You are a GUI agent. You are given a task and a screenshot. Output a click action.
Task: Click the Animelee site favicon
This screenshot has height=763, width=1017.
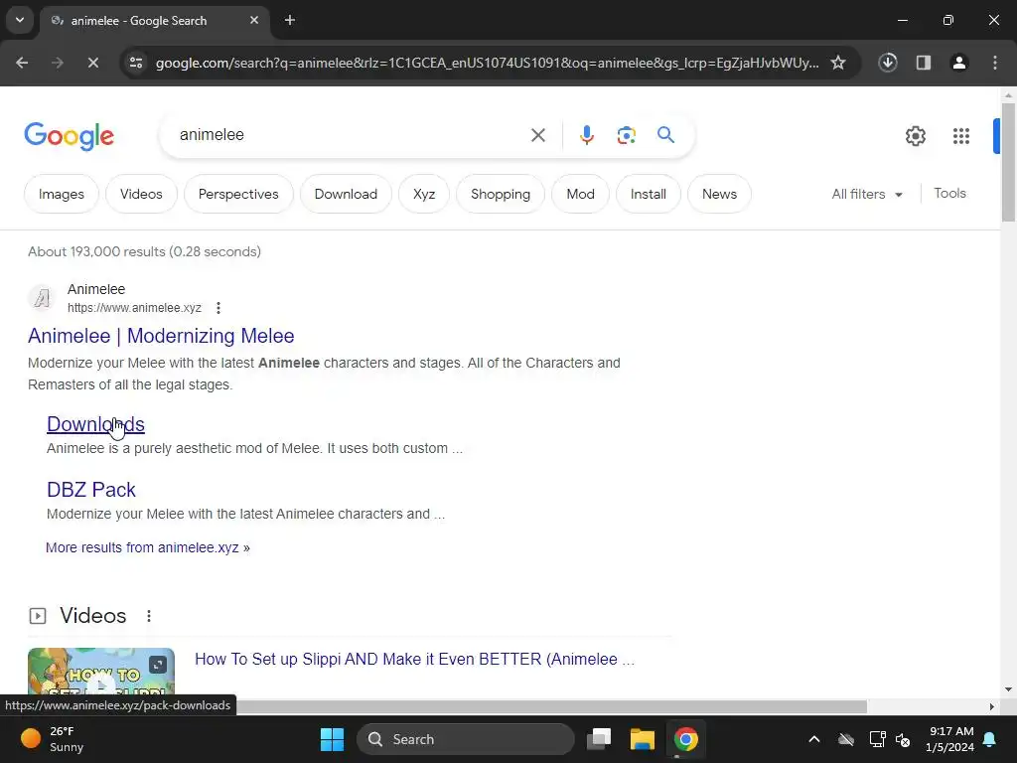pos(42,298)
